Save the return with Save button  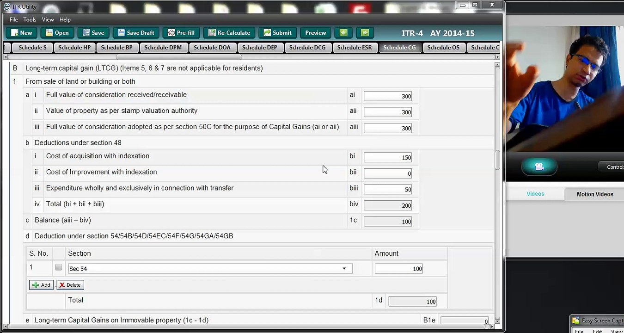click(93, 33)
